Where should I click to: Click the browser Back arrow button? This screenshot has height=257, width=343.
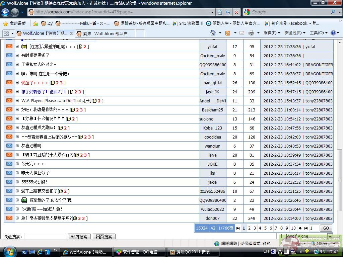[5, 12]
